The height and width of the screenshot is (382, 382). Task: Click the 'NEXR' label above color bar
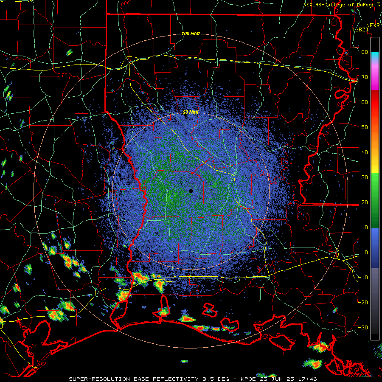[x=373, y=25]
